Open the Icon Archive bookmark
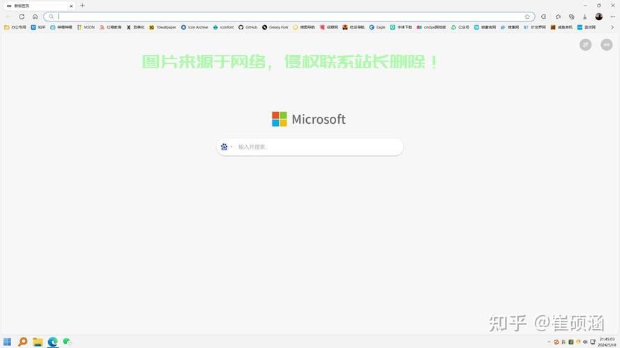This screenshot has width=620, height=348. click(x=195, y=27)
